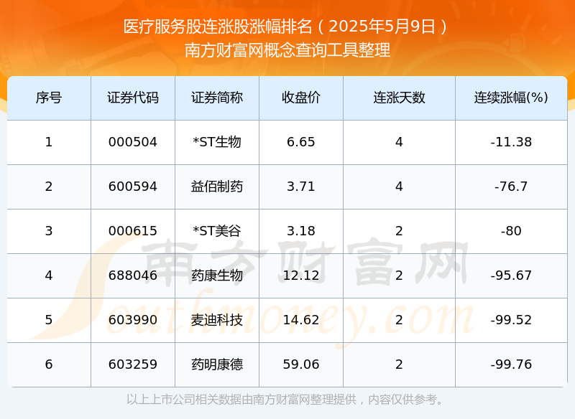Click closing price 14.62

(301, 320)
